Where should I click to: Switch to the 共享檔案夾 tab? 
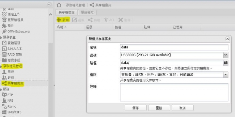[66, 12]
